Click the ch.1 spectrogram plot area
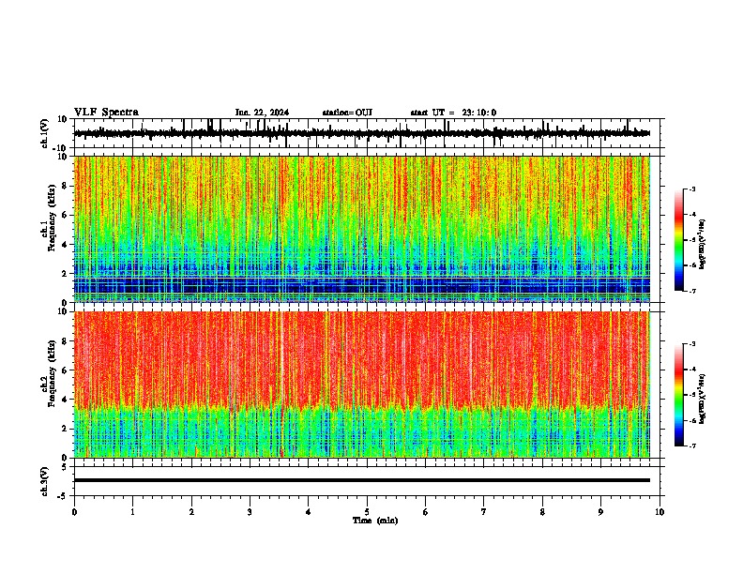 pos(362,229)
